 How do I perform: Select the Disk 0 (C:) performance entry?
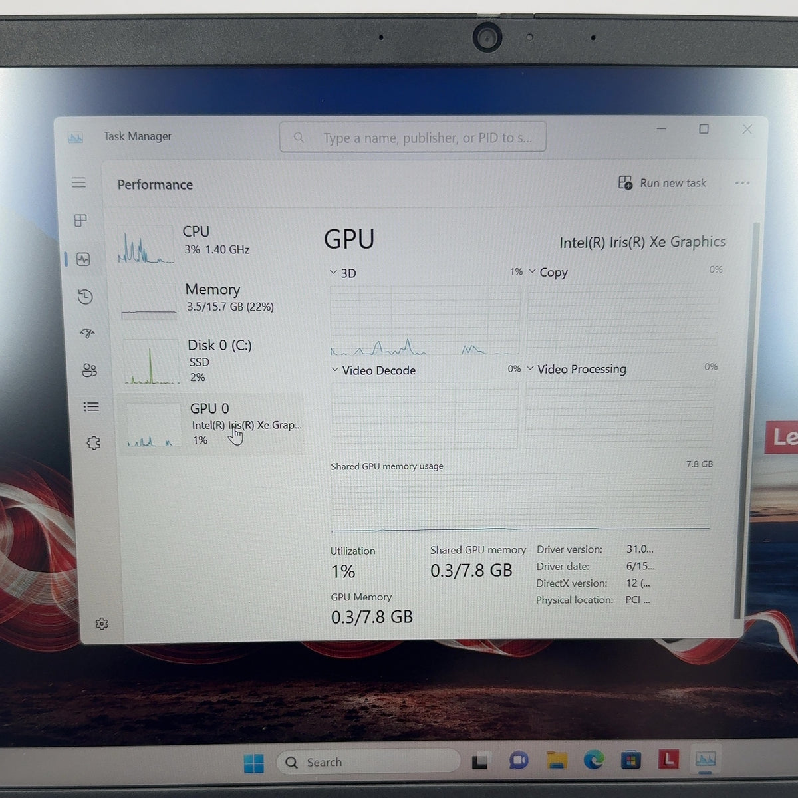point(211,361)
